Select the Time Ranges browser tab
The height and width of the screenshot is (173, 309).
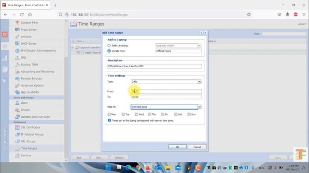pyautogui.click(x=26, y=5)
